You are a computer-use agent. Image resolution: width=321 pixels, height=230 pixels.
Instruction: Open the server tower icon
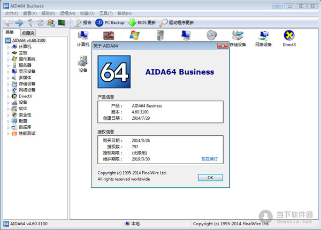pyautogui.click(x=160, y=35)
